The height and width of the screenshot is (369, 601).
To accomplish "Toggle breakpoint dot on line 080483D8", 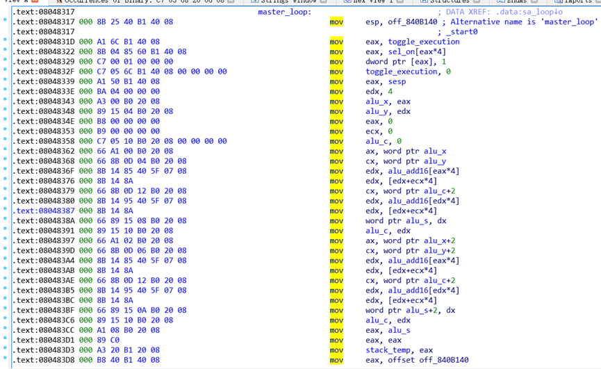I will coord(5,358).
